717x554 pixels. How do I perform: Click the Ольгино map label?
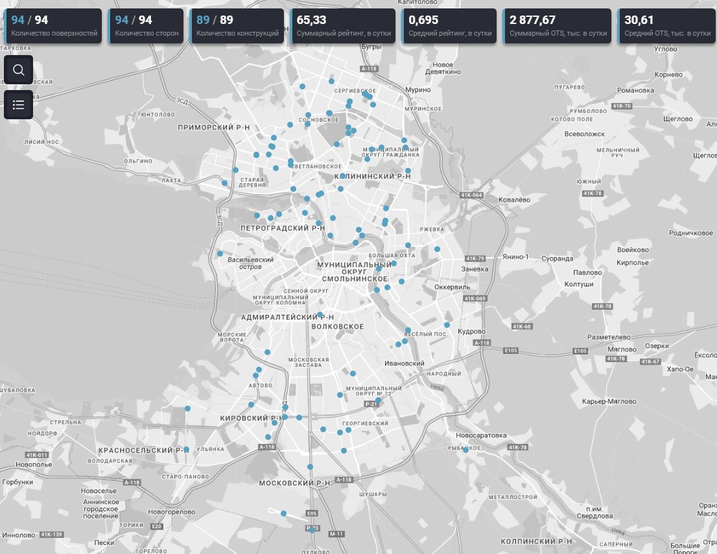pyautogui.click(x=138, y=161)
